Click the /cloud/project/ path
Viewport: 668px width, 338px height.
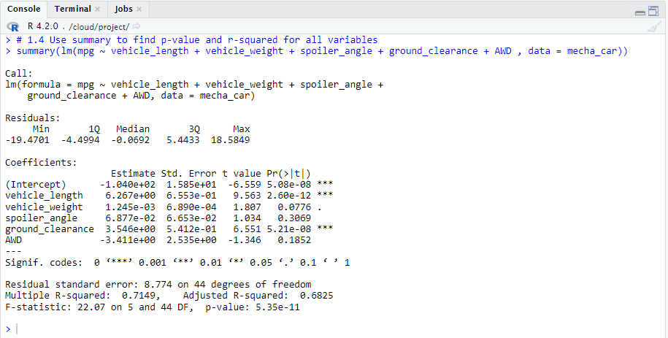pos(99,27)
